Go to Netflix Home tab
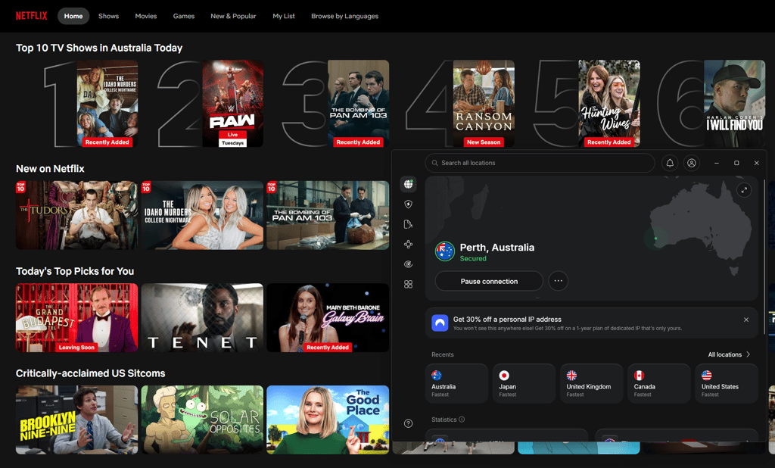 73,17
